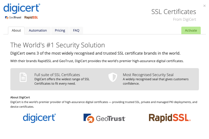Viewport: 209px width, 139px height.
Task: Click the 'From DigiCert' subtitle
Action: (x=184, y=19)
